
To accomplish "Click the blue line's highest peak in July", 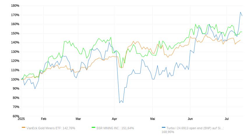I will pyautogui.click(x=241, y=12).
